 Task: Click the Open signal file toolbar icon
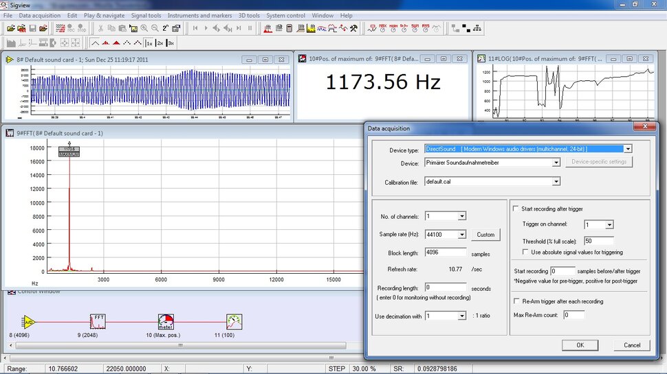click(x=10, y=28)
